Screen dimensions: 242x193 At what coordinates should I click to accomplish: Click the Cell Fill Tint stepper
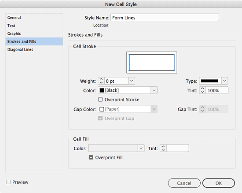pos(163,148)
